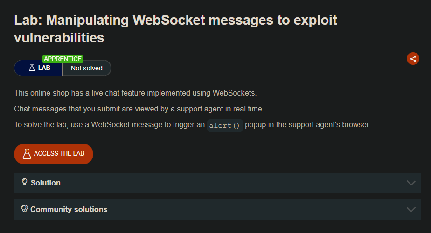431x233 pixels.
Task: Click the sentence about the online shop
Action: click(135, 93)
